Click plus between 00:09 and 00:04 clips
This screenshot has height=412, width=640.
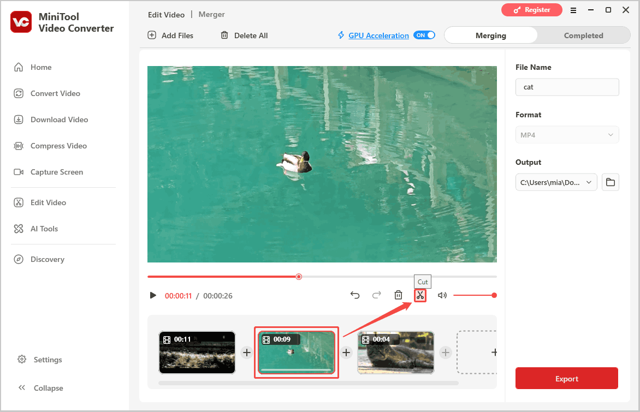pos(346,353)
